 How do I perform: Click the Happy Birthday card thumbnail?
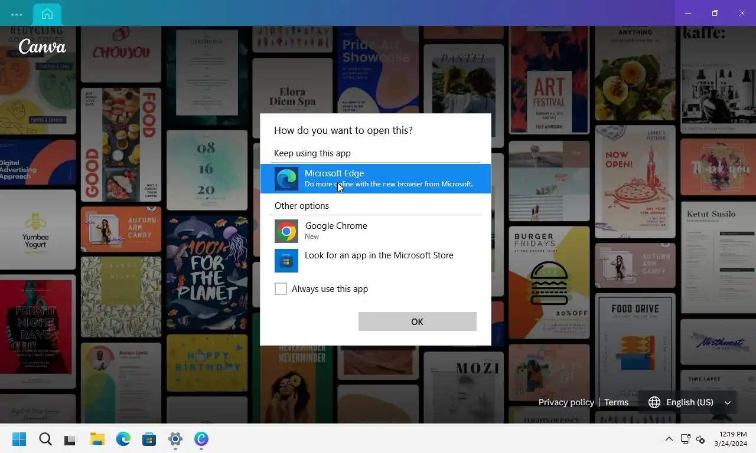[207, 363]
